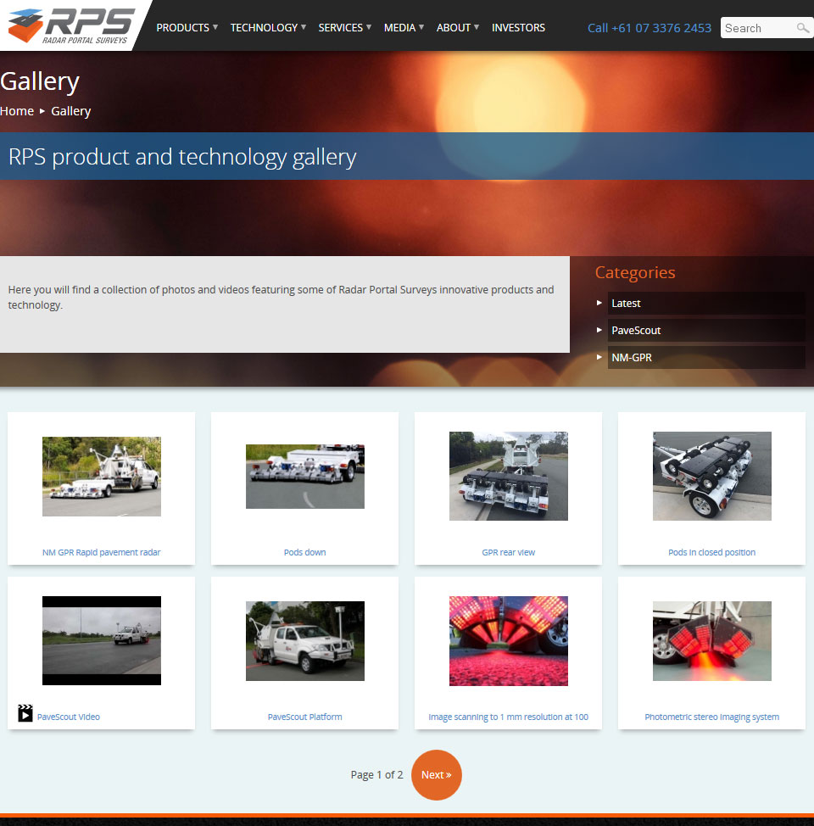Click the arrow bullet beside NM-GPR category
Image resolution: width=814 pixels, height=826 pixels.
(x=599, y=357)
